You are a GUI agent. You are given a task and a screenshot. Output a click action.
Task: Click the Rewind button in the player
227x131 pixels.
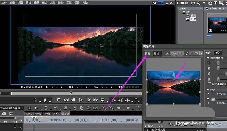coord(66,100)
